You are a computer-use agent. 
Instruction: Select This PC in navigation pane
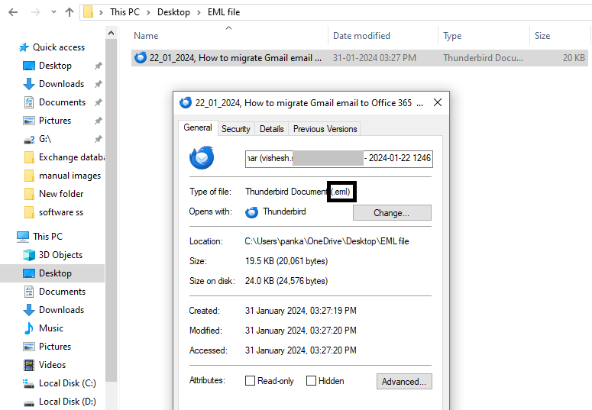point(47,237)
